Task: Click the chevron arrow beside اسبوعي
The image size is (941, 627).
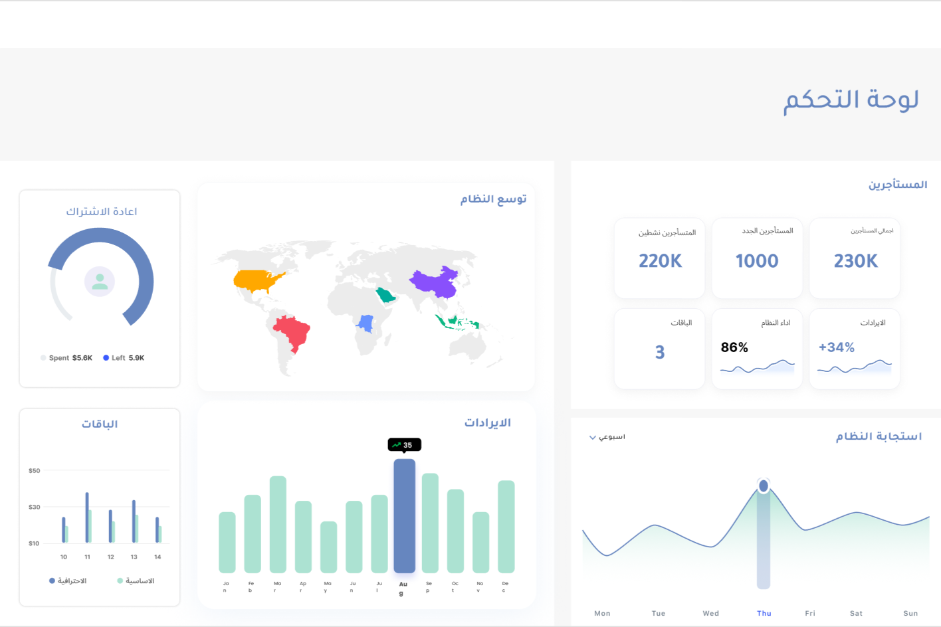Action: [592, 438]
